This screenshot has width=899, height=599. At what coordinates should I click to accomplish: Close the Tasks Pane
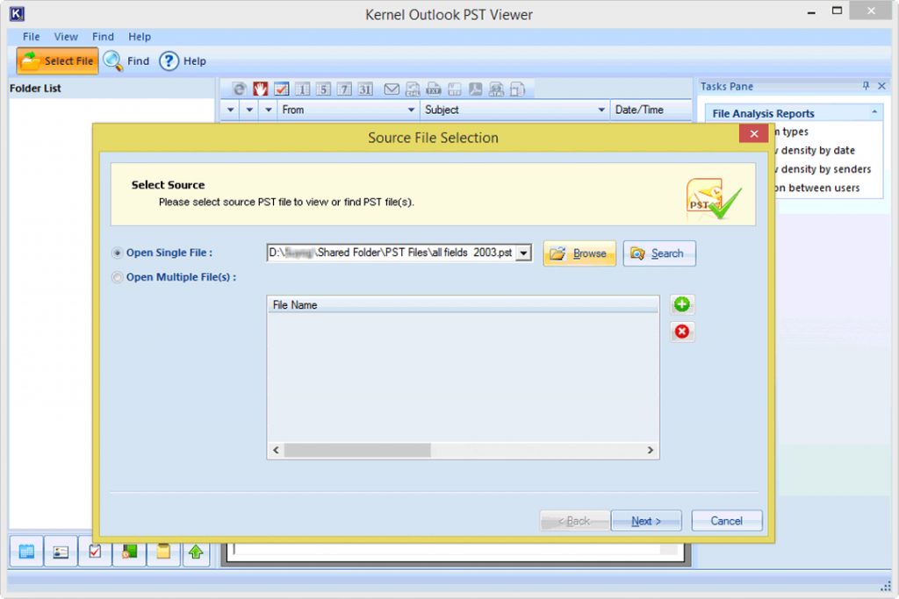[x=881, y=86]
